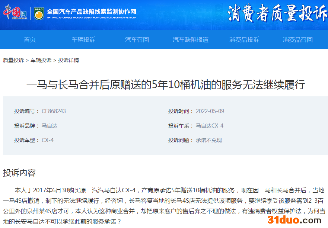Click the 质量投诉 breadcrumb link
This screenshot has width=328, height=228.
click(13, 60)
